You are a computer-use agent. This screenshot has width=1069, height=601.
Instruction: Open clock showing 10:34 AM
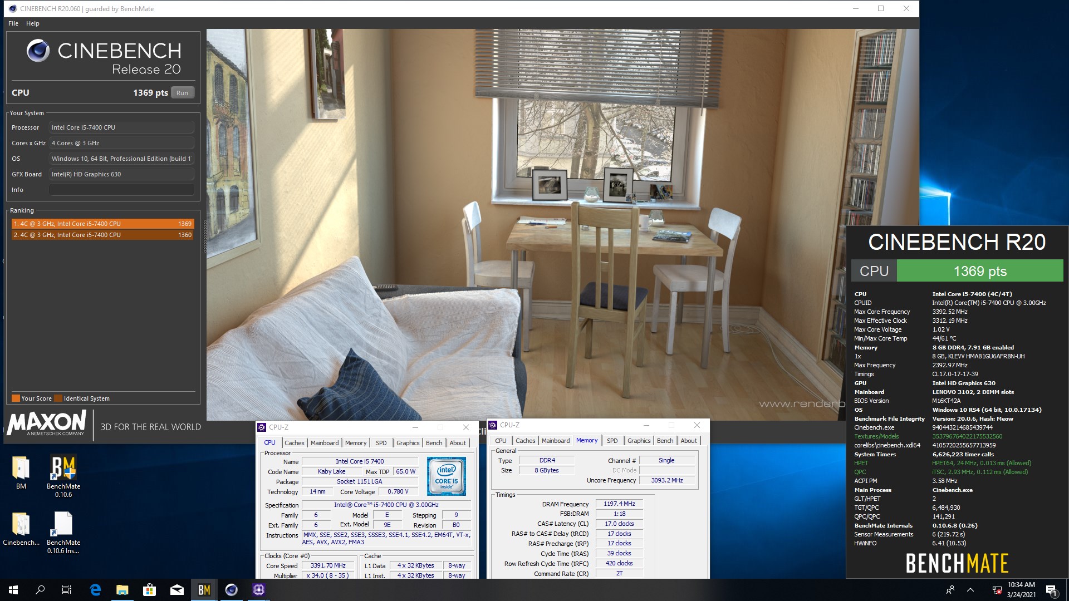(1021, 590)
